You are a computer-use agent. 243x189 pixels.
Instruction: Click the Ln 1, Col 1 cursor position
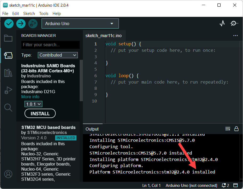point(151,186)
